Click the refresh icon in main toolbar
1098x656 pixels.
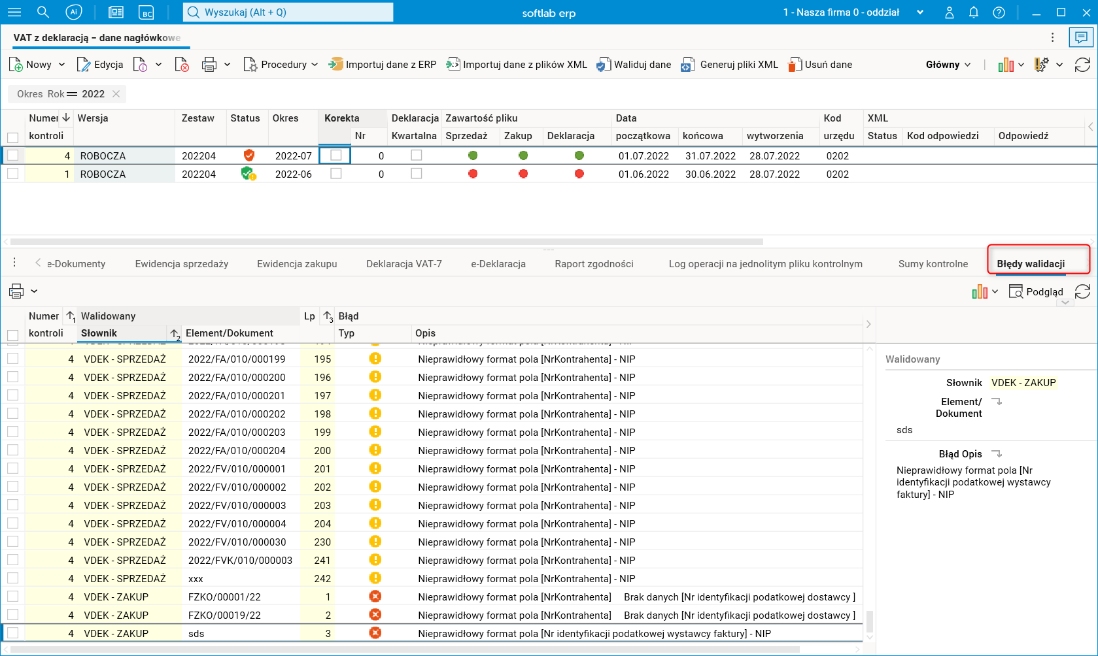(x=1082, y=65)
